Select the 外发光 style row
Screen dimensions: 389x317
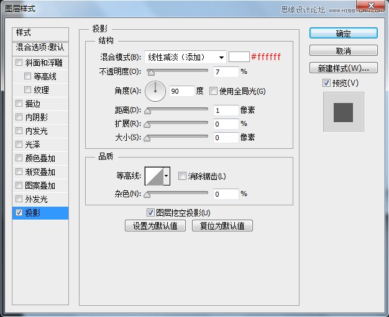[40, 199]
